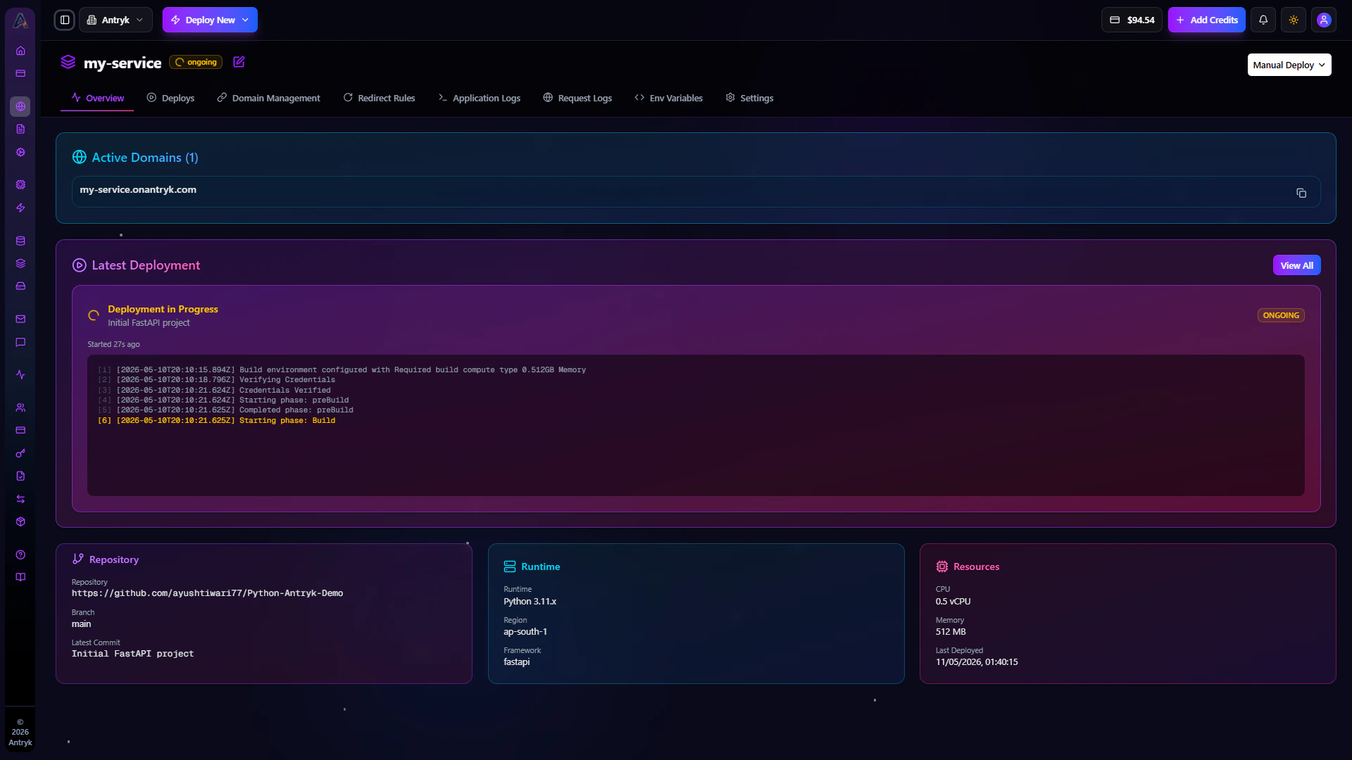The height and width of the screenshot is (760, 1352).
Task: Click the lightning bolt icon in sidebar
Action: pos(20,208)
